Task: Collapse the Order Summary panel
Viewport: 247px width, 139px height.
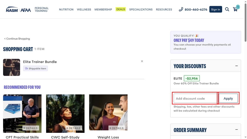Action: pyautogui.click(x=236, y=129)
